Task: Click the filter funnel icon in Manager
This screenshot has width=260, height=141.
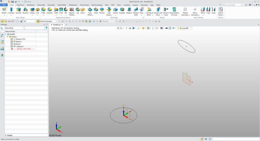Action: (46, 28)
